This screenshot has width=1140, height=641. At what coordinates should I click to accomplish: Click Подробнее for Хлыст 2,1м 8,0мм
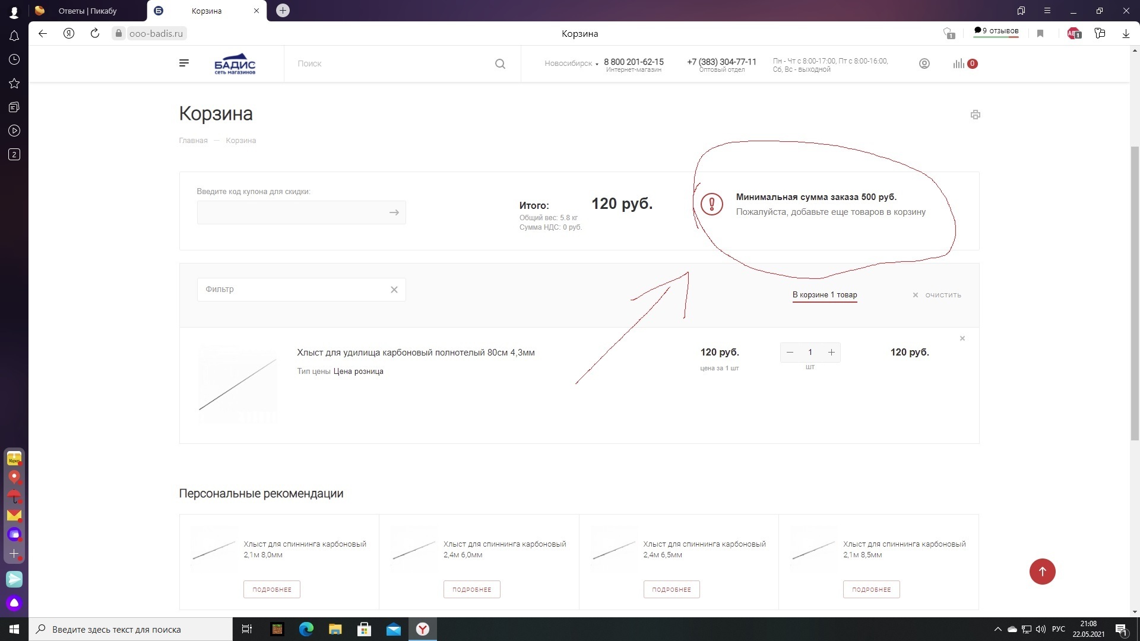pos(272,589)
